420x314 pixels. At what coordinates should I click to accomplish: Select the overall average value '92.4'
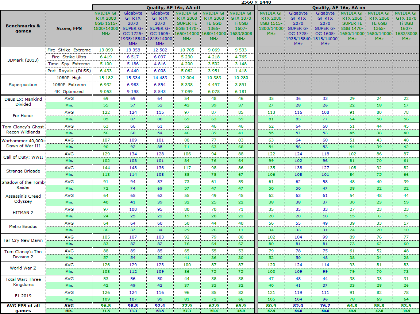click(x=160, y=306)
